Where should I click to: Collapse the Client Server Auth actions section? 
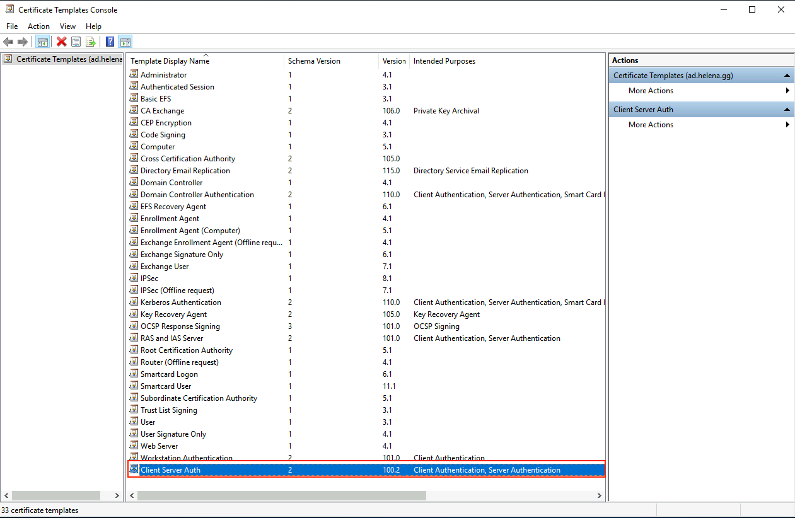point(787,110)
